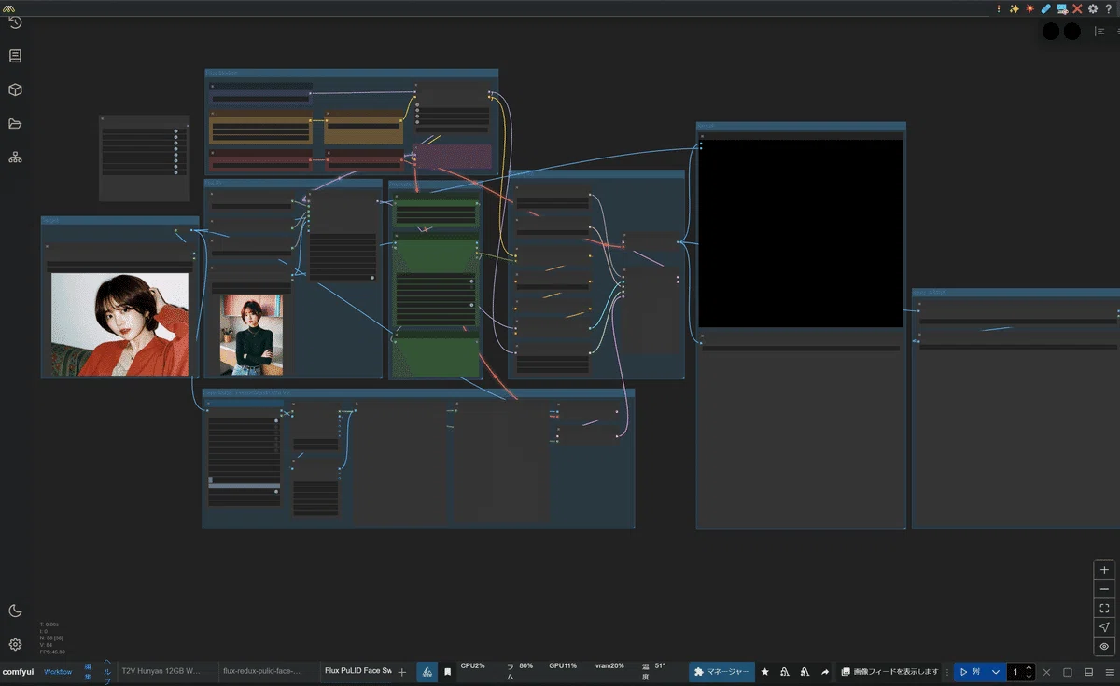Open the workflow history sidebar icon

tap(15, 22)
